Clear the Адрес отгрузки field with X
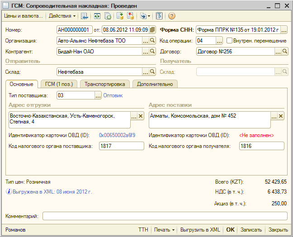Screen dimensions: 293x237 [141, 116]
